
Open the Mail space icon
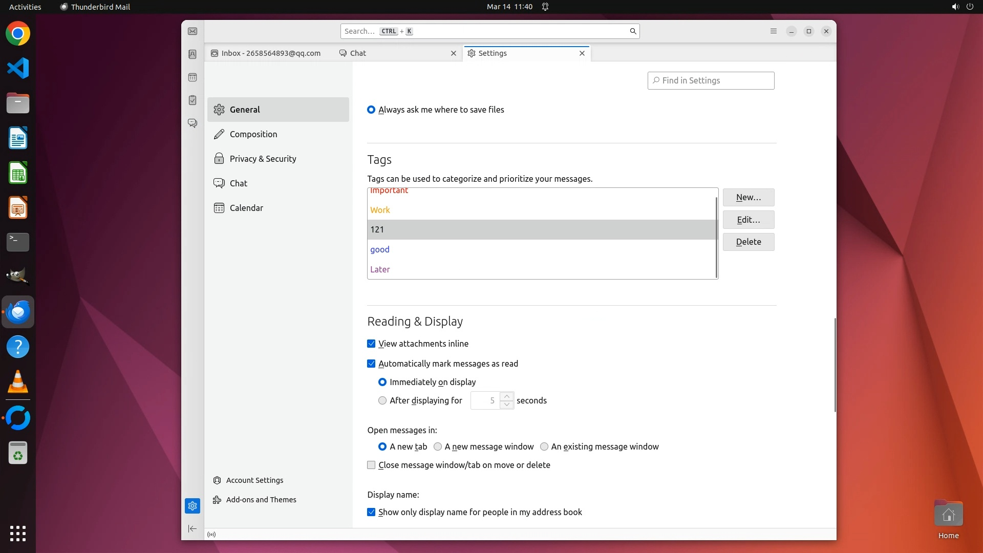click(193, 31)
